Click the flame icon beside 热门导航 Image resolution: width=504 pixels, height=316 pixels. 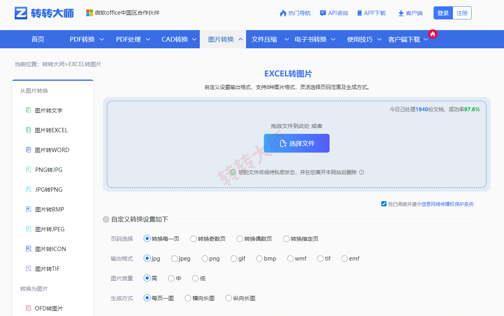[x=283, y=13]
